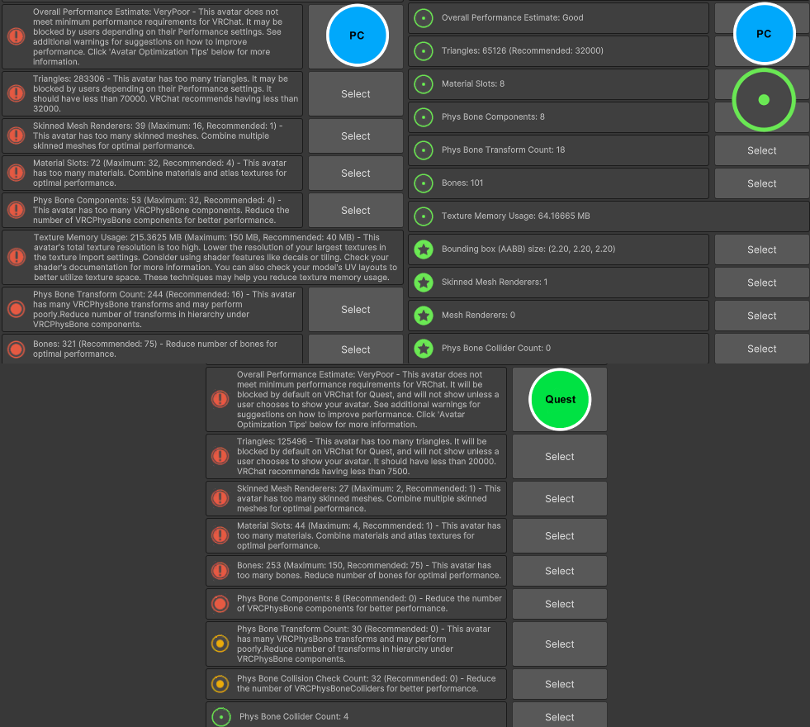Click the red circle icon for Phys Bone Transform Count: 244
Viewport: 810px width, 727px height.
click(17, 309)
